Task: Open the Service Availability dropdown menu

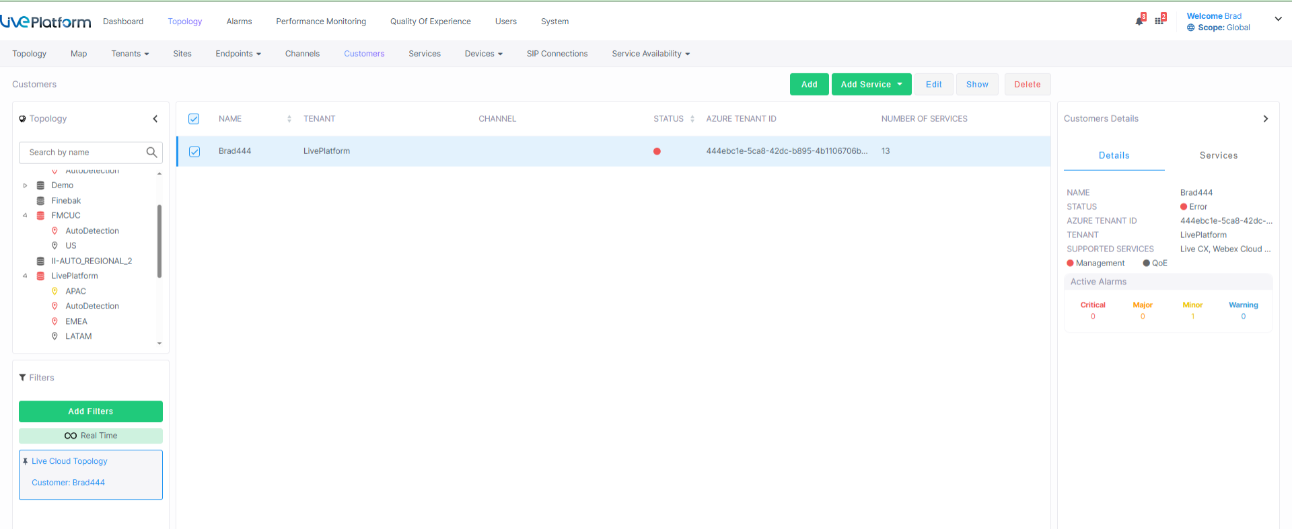Action: 650,54
